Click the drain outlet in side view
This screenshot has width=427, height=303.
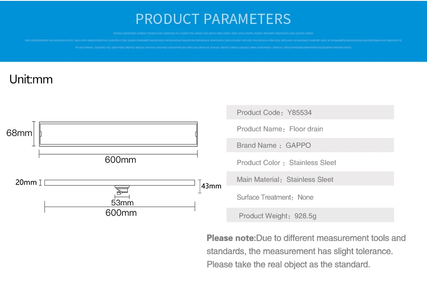(x=122, y=190)
